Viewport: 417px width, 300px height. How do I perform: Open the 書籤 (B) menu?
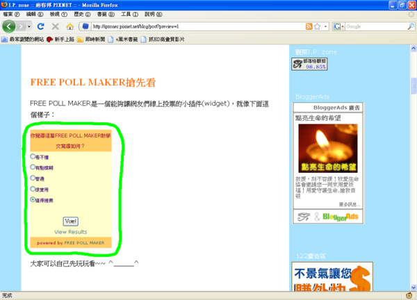(x=106, y=14)
